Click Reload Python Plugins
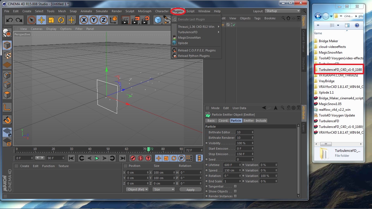372x209 pixels. click(194, 56)
